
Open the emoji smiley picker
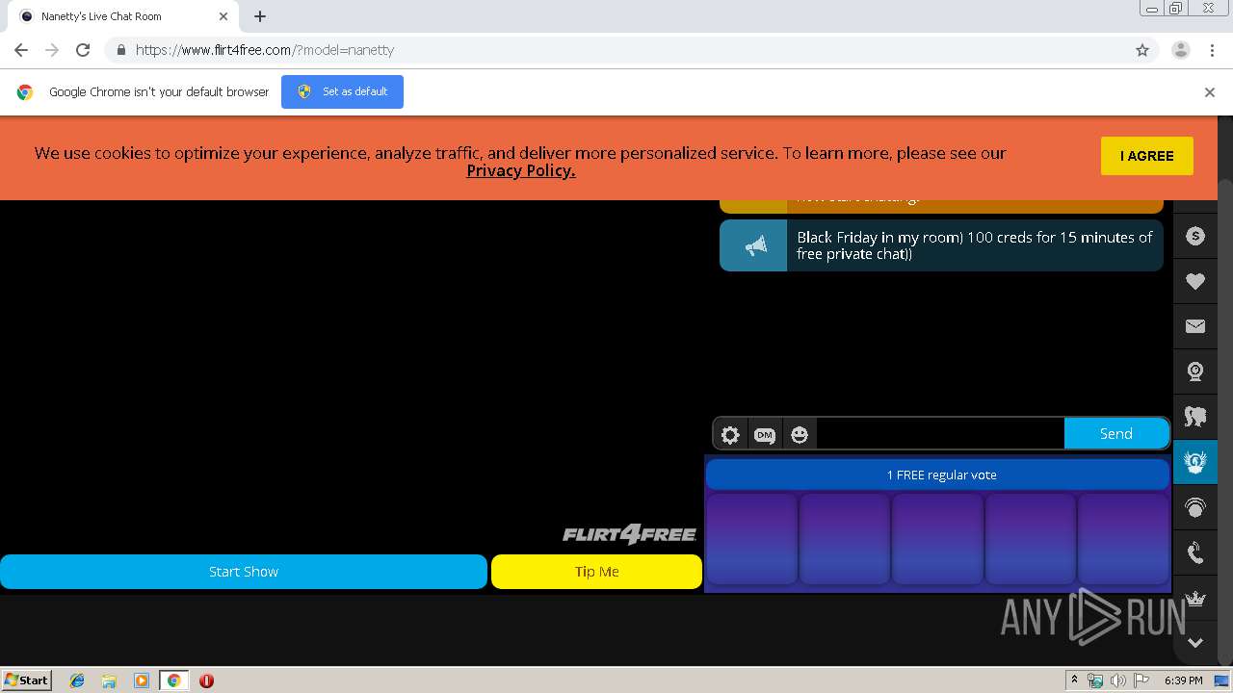[800, 435]
